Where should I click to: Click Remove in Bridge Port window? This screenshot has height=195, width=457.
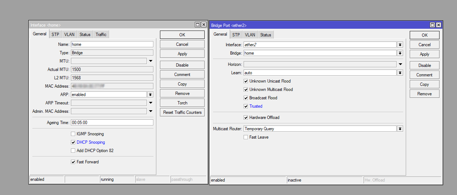pos(425,94)
